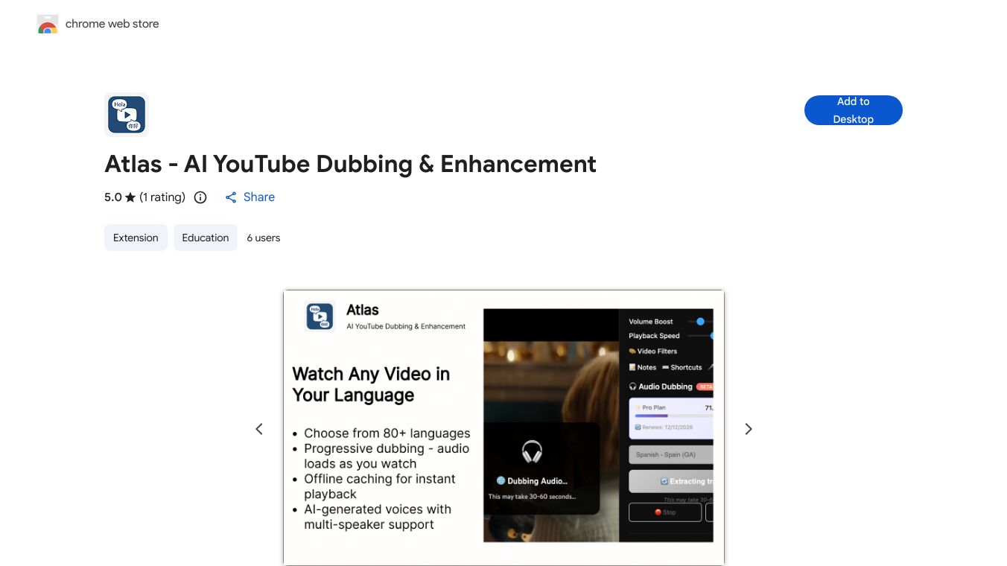The height and width of the screenshot is (566, 1007).
Task: Click the headphones Dubbing Audio icon in screenshot
Action: (x=532, y=451)
